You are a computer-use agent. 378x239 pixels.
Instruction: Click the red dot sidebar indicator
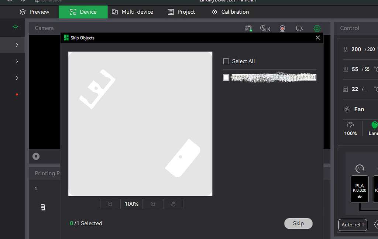(17, 94)
